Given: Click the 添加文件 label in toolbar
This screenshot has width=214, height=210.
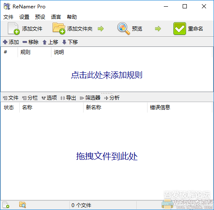Looking at the screenshot, I should 32,29.
